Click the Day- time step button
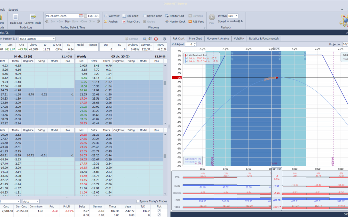Viewport: 348px width, 217px height. (68, 21)
